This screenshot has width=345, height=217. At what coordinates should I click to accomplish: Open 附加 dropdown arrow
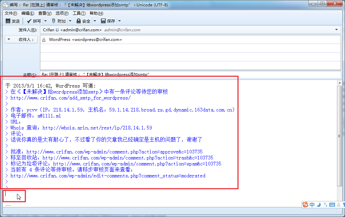click(70, 21)
